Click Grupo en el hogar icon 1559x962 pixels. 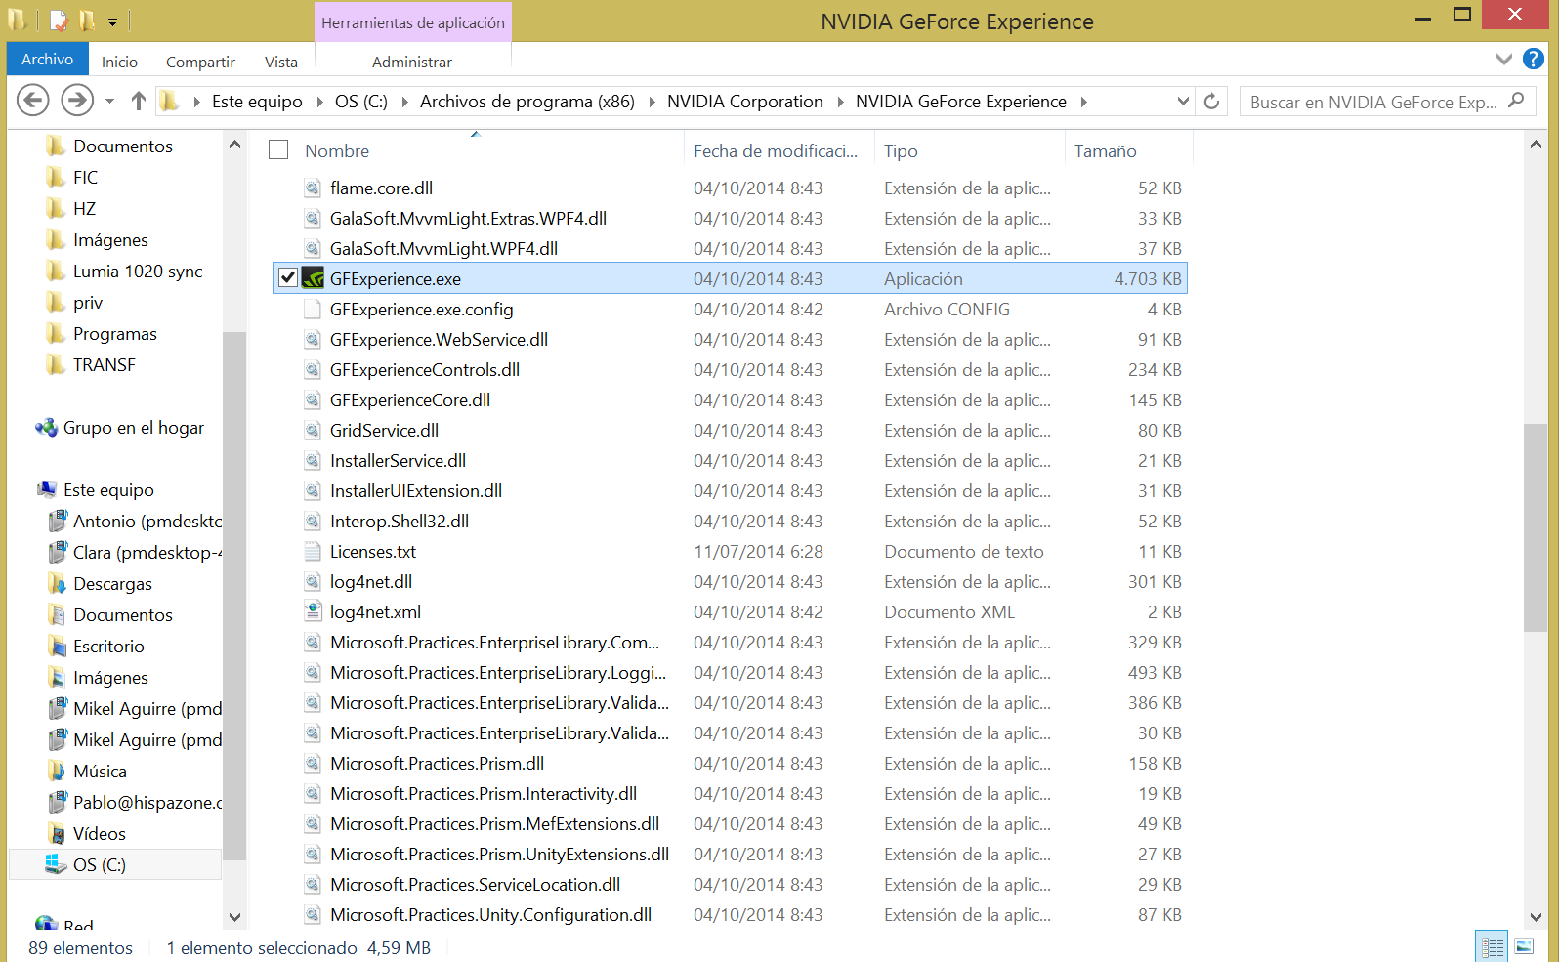[46, 428]
